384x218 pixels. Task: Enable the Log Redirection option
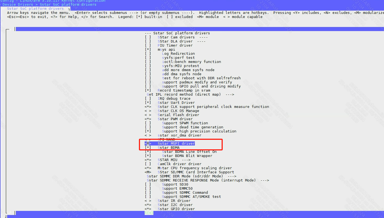pos(148,54)
